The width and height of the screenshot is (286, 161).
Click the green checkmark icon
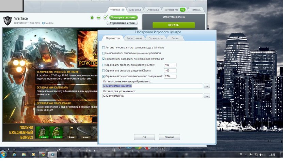pyautogui.click(x=105, y=17)
